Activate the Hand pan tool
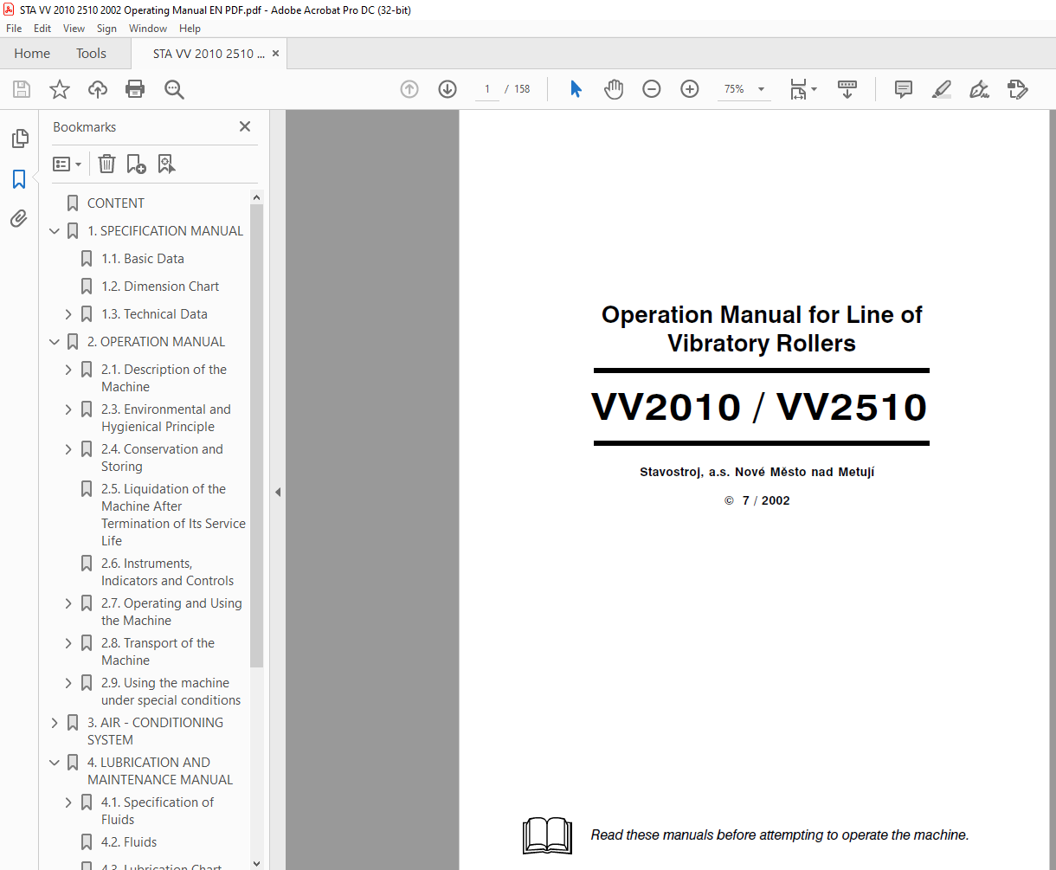Screen dimensions: 1056x870 [x=614, y=89]
